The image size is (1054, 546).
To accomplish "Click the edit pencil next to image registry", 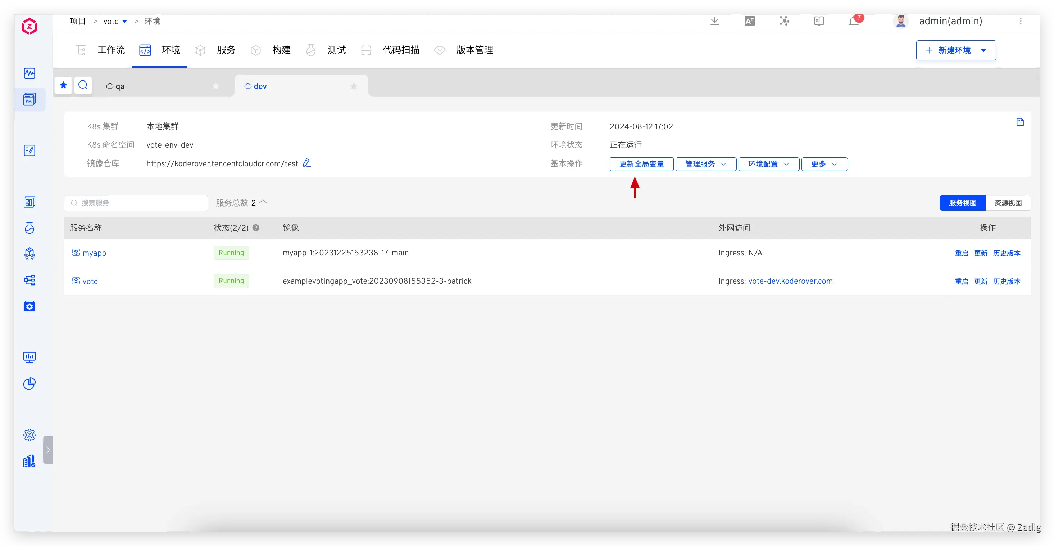I will click(306, 163).
